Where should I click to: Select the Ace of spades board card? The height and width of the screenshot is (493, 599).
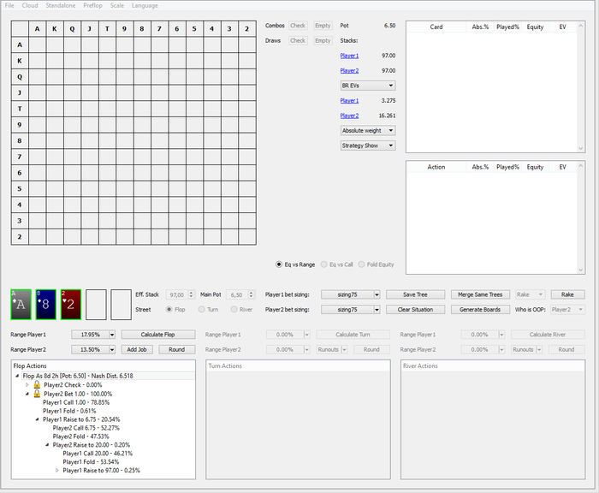[21, 305]
